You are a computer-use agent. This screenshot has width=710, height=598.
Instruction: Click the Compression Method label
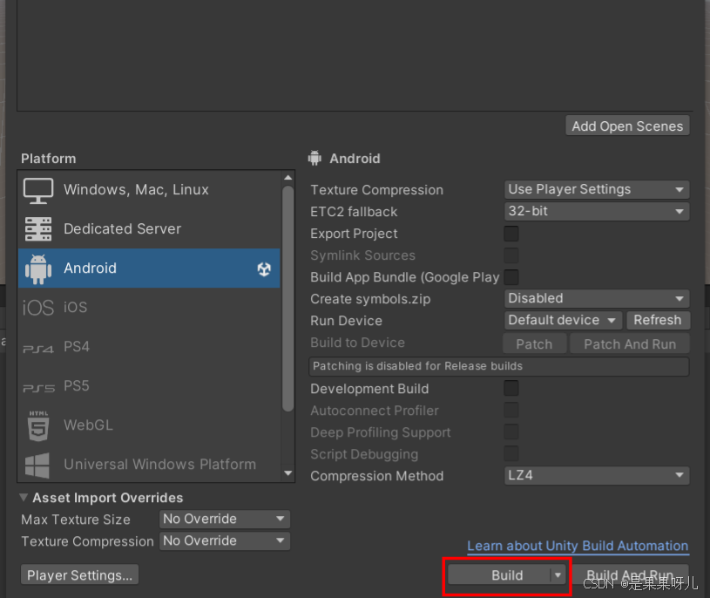click(376, 476)
